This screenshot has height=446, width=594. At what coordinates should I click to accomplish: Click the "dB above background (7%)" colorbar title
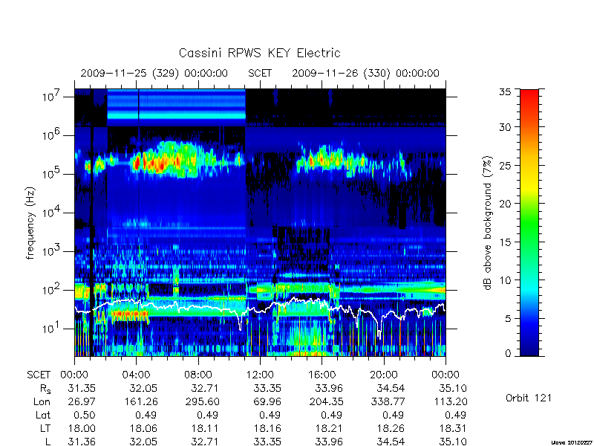tap(488, 223)
